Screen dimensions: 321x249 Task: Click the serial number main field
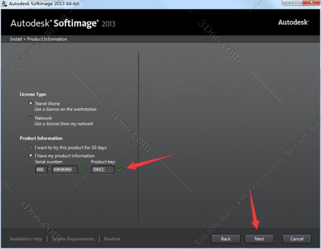point(65,170)
